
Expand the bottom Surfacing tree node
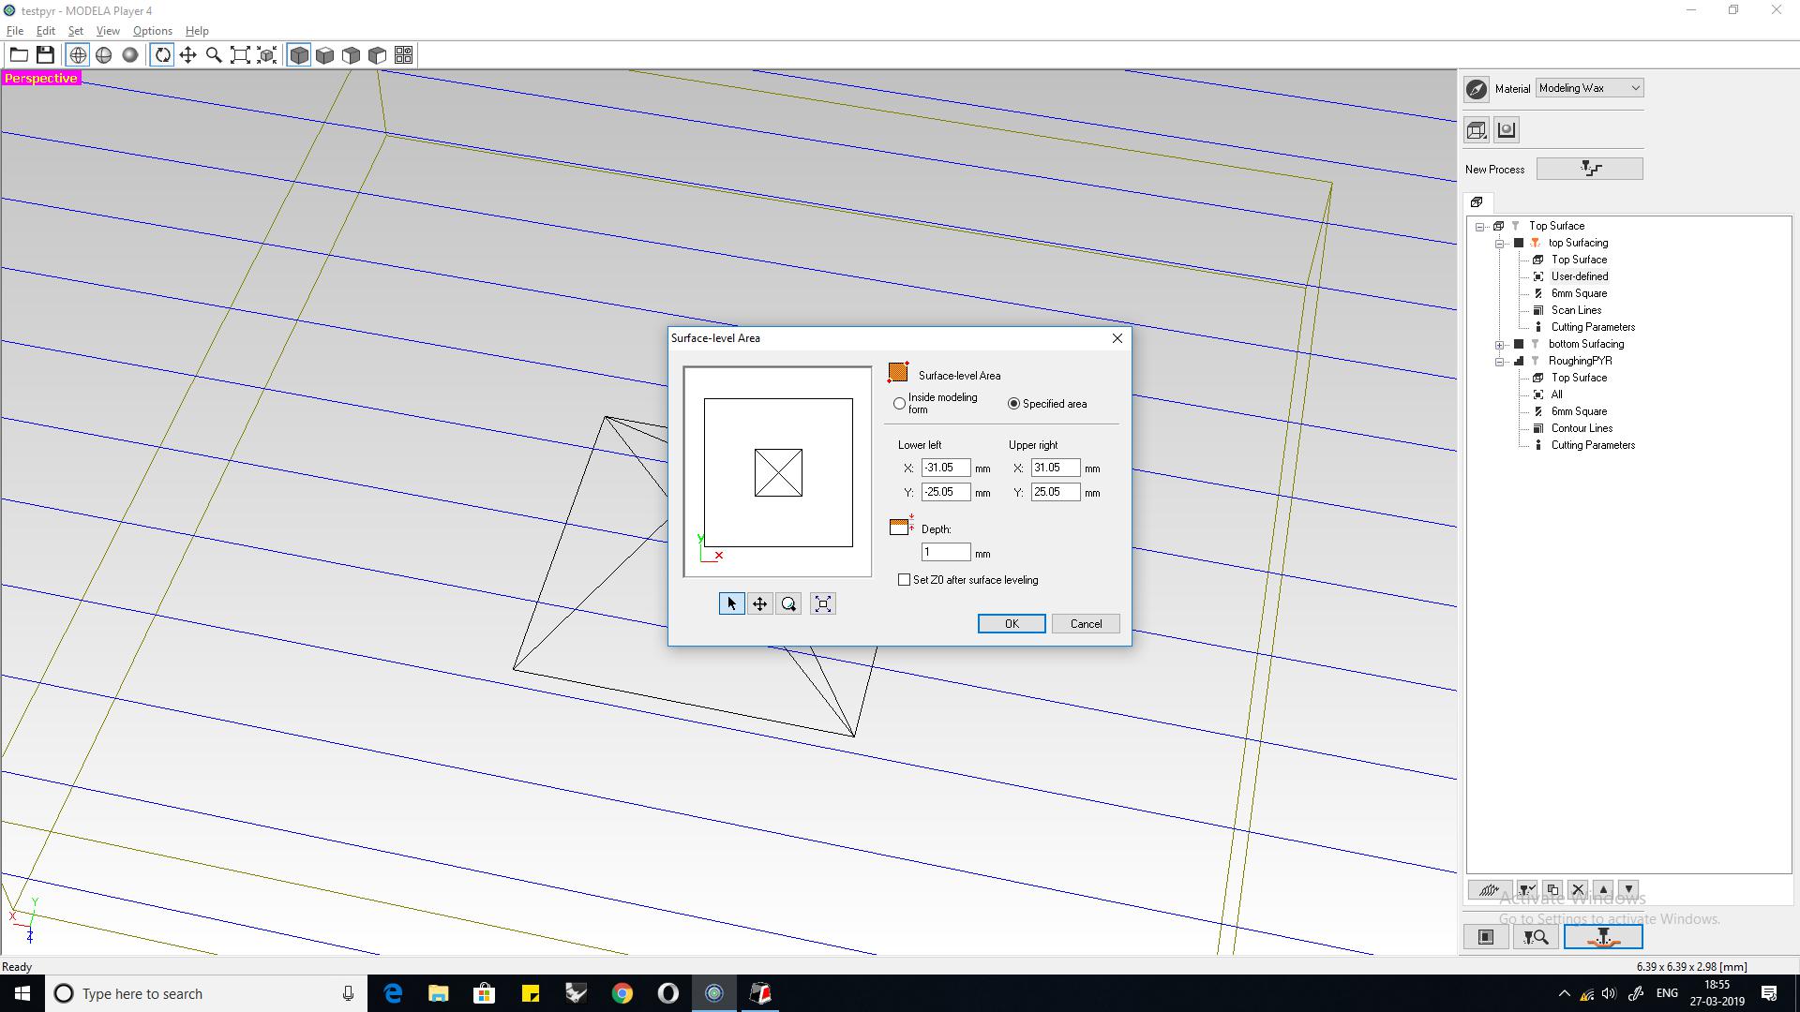tap(1500, 345)
